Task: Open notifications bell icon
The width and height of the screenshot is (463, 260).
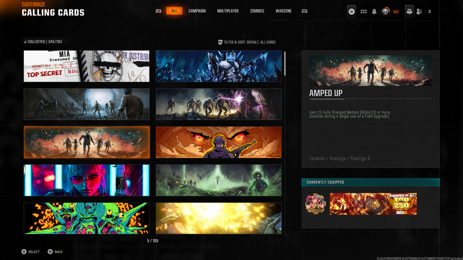Action: (374, 12)
